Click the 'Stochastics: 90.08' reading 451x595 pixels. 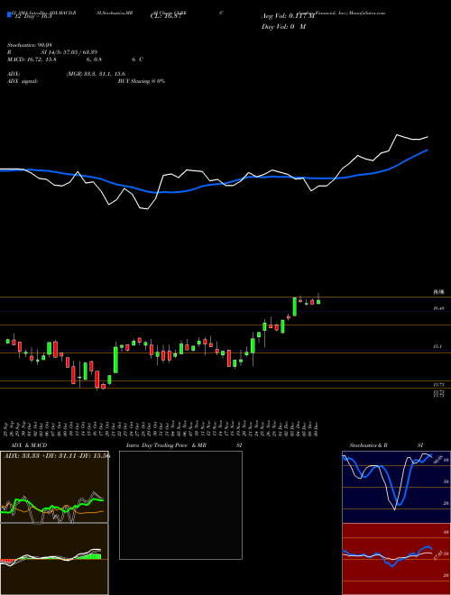29,45
